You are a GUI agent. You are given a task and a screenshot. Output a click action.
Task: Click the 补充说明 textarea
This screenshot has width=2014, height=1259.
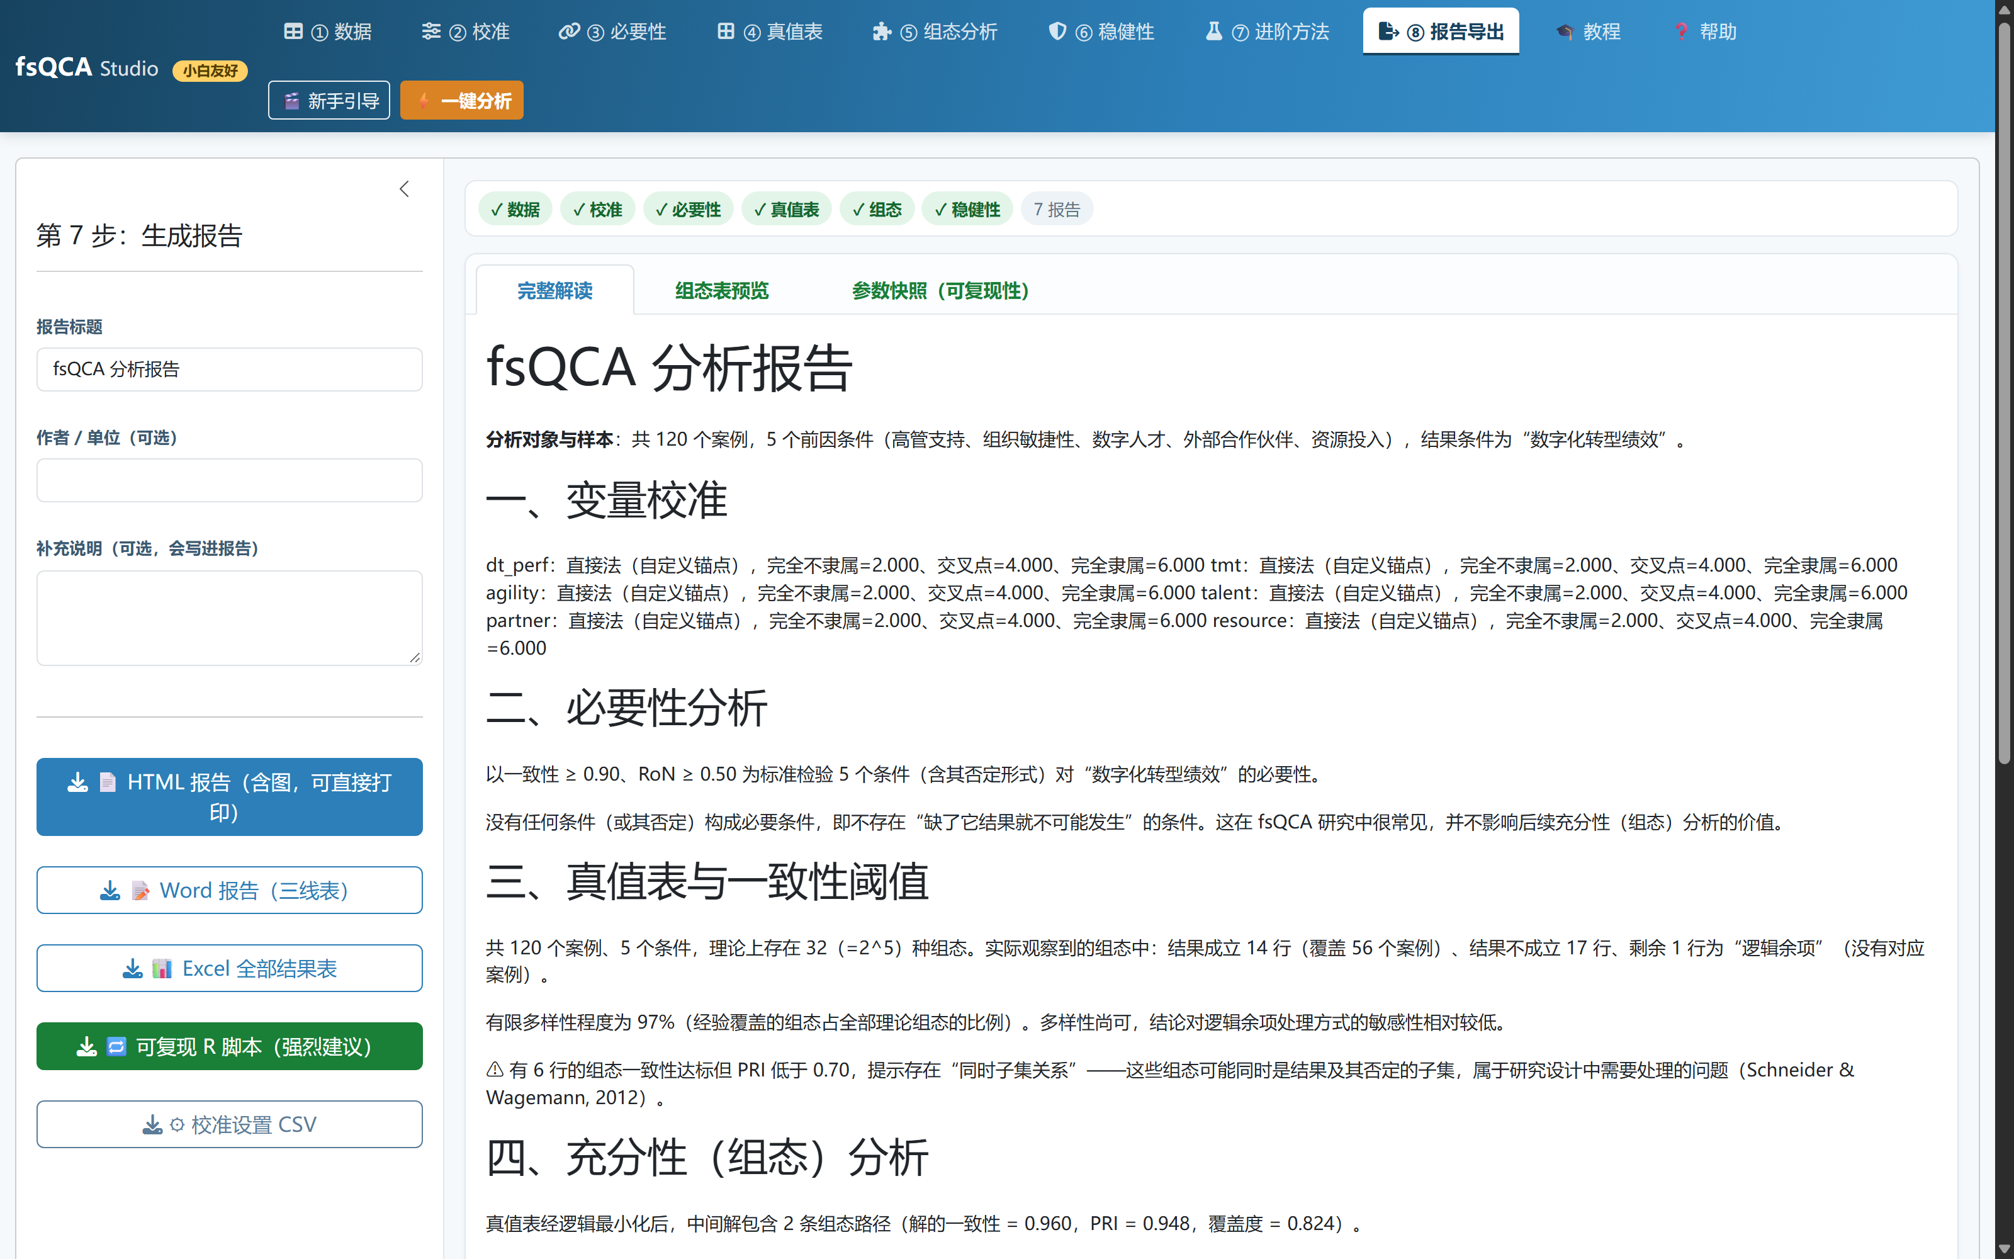coord(230,618)
